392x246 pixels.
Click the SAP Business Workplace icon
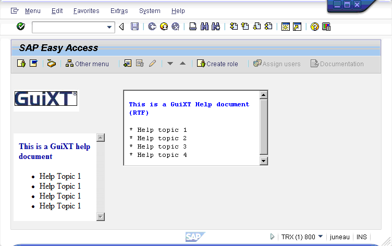(52, 64)
